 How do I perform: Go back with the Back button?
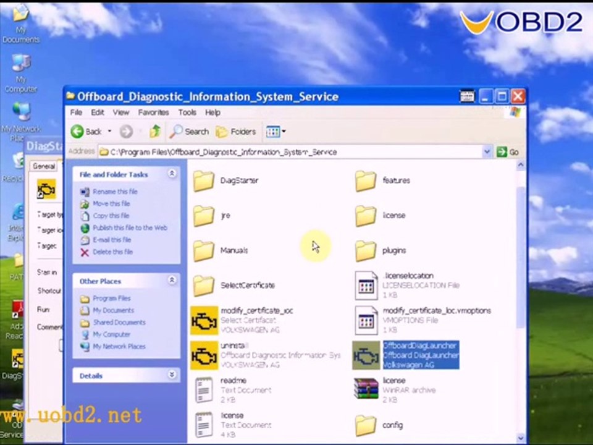pyautogui.click(x=86, y=131)
